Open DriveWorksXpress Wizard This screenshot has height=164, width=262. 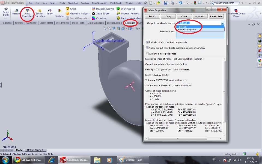point(236,13)
